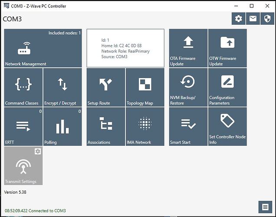
Task: Click the COM3 heading text
Action: tap(12, 19)
